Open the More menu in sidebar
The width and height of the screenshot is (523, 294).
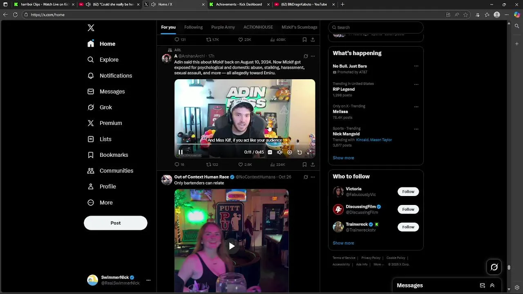click(x=100, y=203)
